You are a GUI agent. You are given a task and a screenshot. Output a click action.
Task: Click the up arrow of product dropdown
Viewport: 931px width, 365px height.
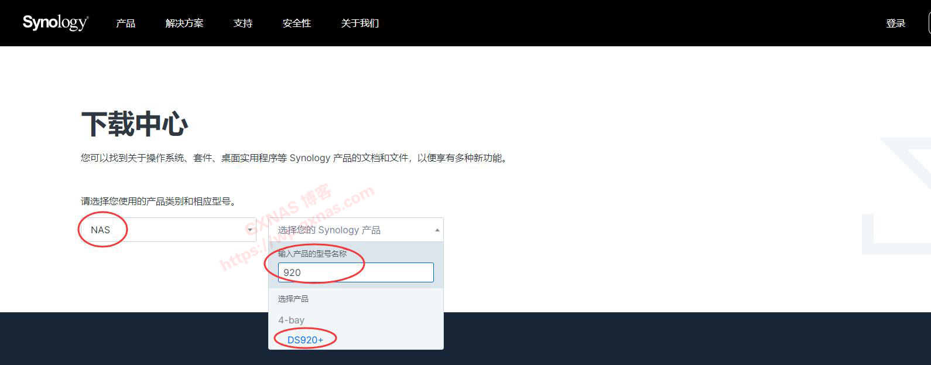coord(437,230)
